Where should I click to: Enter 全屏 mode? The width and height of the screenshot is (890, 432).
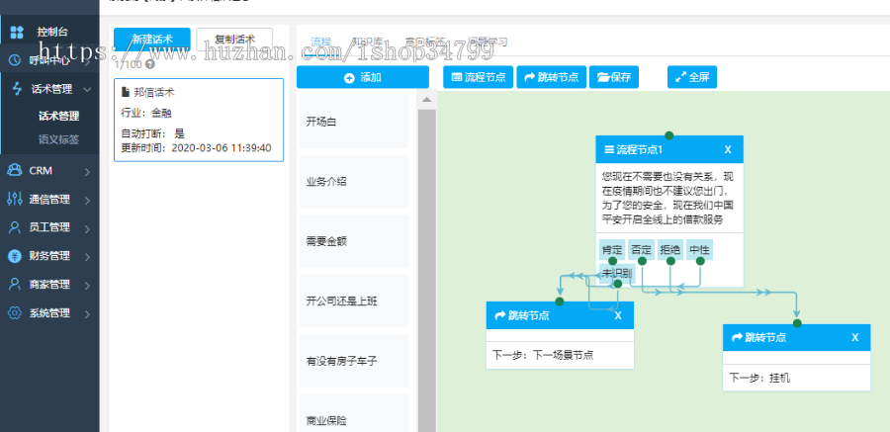tap(692, 77)
